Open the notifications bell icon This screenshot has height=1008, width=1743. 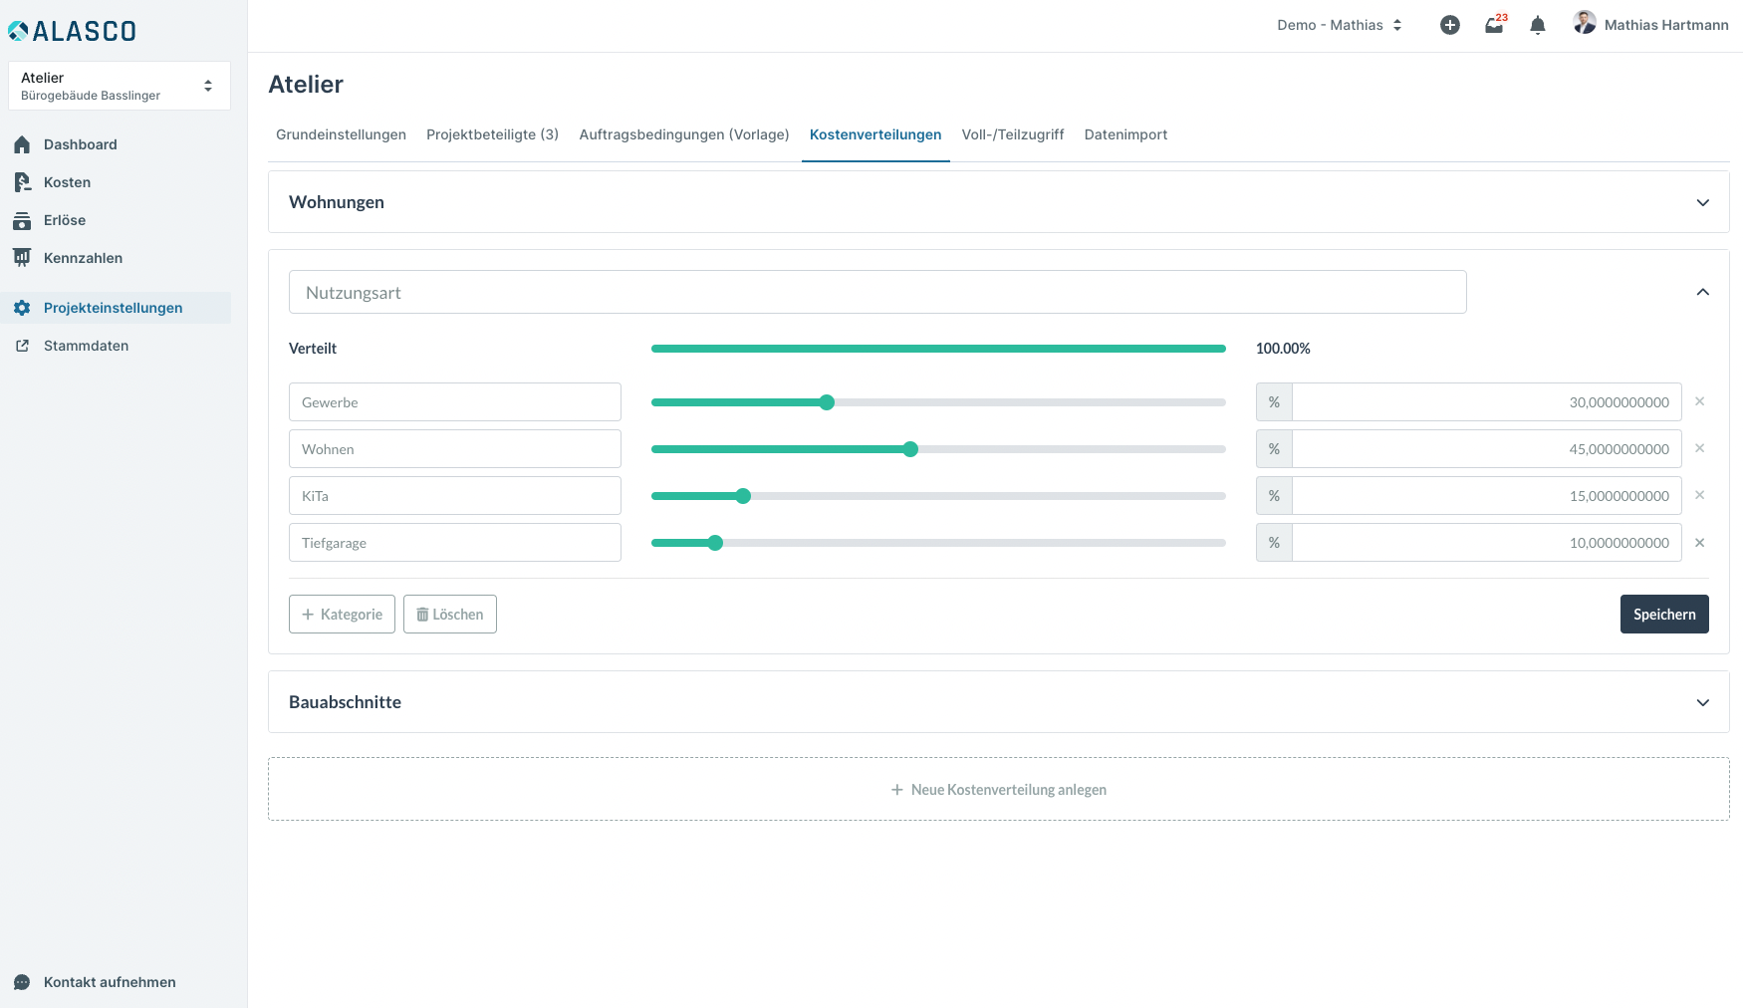pos(1538,26)
